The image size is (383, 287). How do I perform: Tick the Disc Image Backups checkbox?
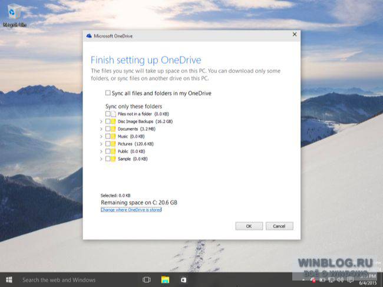[x=108, y=121]
